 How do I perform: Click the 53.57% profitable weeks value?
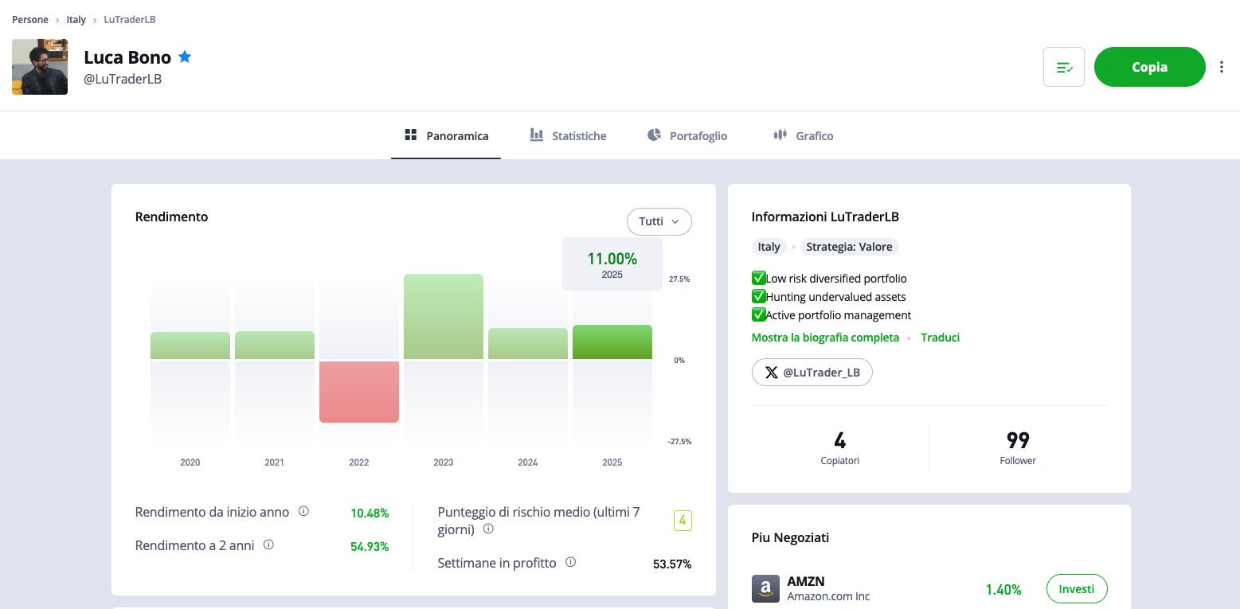(x=672, y=564)
